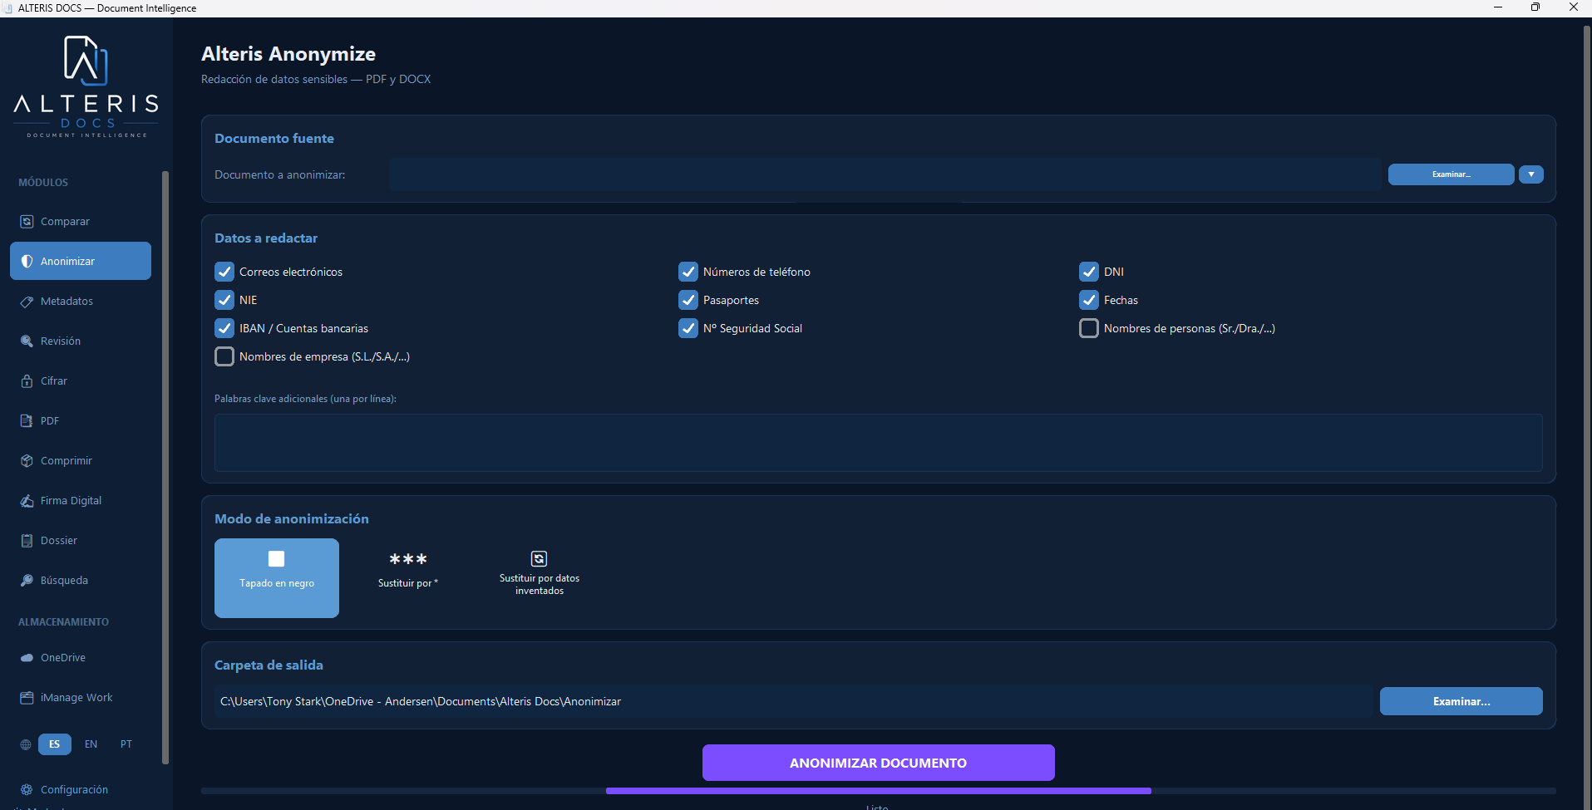Click the Configuración gear icon
The image size is (1592, 810).
click(27, 790)
